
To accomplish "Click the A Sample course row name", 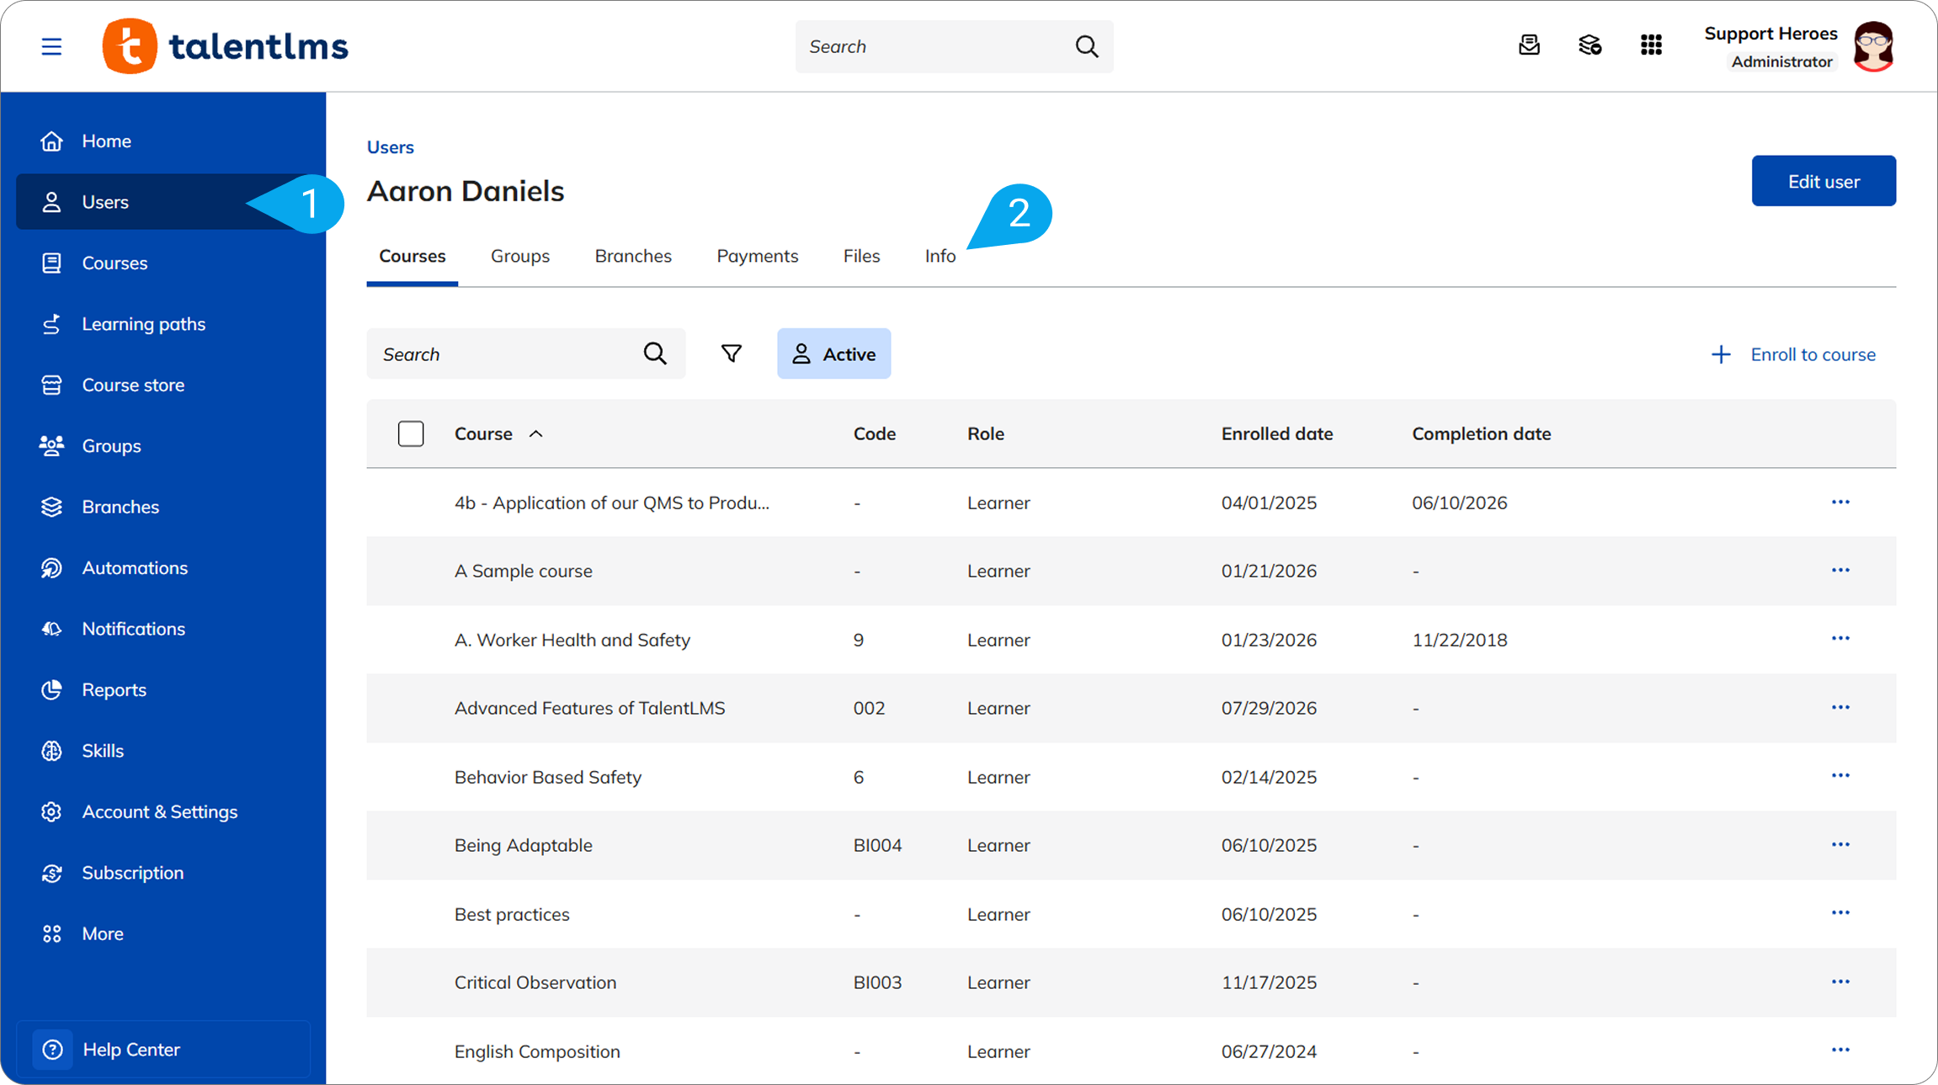I will tap(524, 571).
